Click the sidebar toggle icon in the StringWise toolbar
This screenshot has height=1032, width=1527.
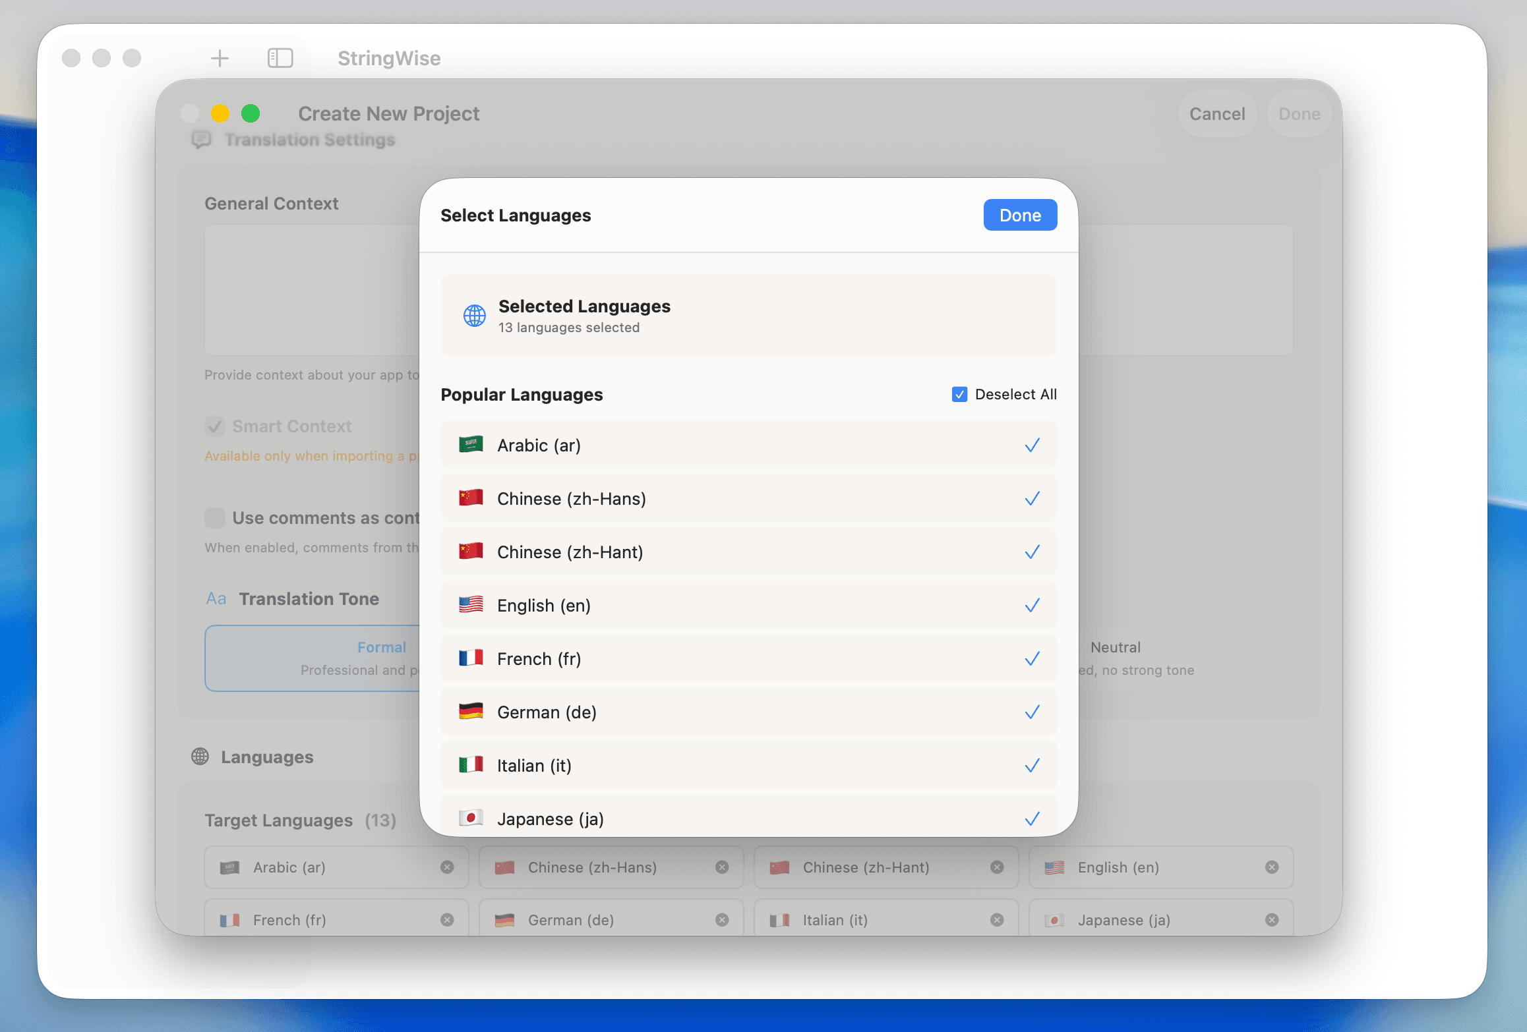(280, 58)
